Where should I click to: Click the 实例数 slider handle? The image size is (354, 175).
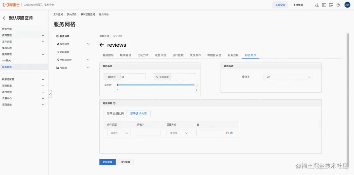(196, 85)
